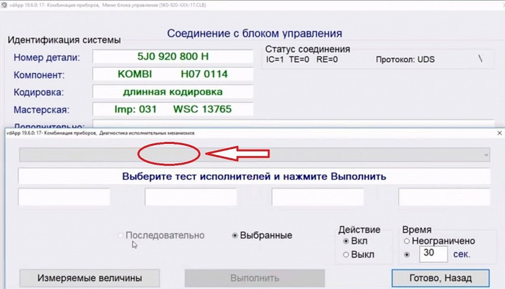Choose the Выкл action radio button
The height and width of the screenshot is (289, 505).
tap(346, 254)
